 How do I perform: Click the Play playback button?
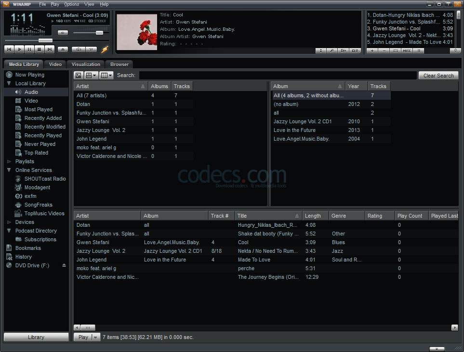(20, 50)
